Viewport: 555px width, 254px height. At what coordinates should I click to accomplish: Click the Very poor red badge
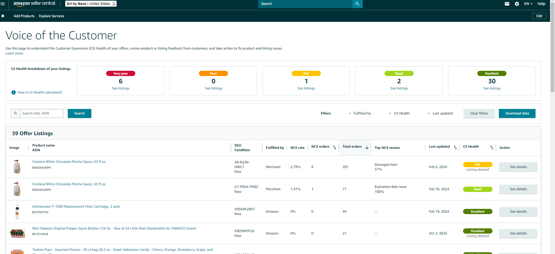[x=121, y=73]
